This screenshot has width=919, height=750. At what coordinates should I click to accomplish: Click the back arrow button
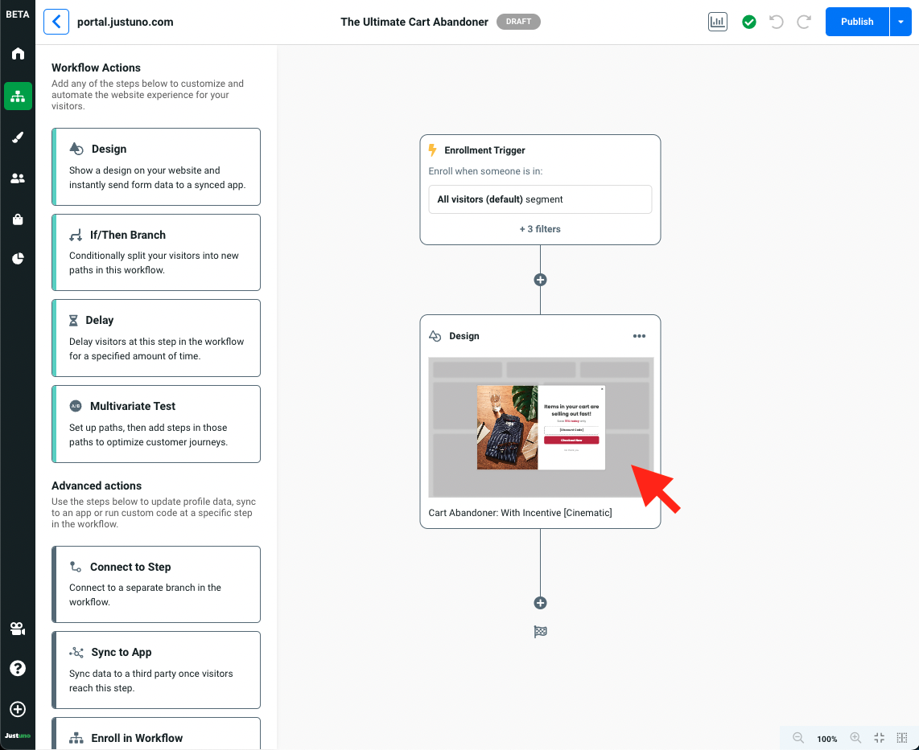pos(56,23)
